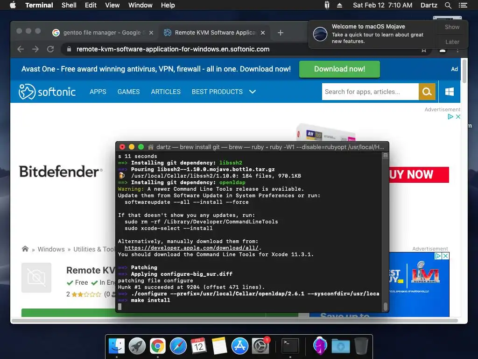Open the Edit menu
The width and height of the screenshot is (478, 359).
point(91,5)
